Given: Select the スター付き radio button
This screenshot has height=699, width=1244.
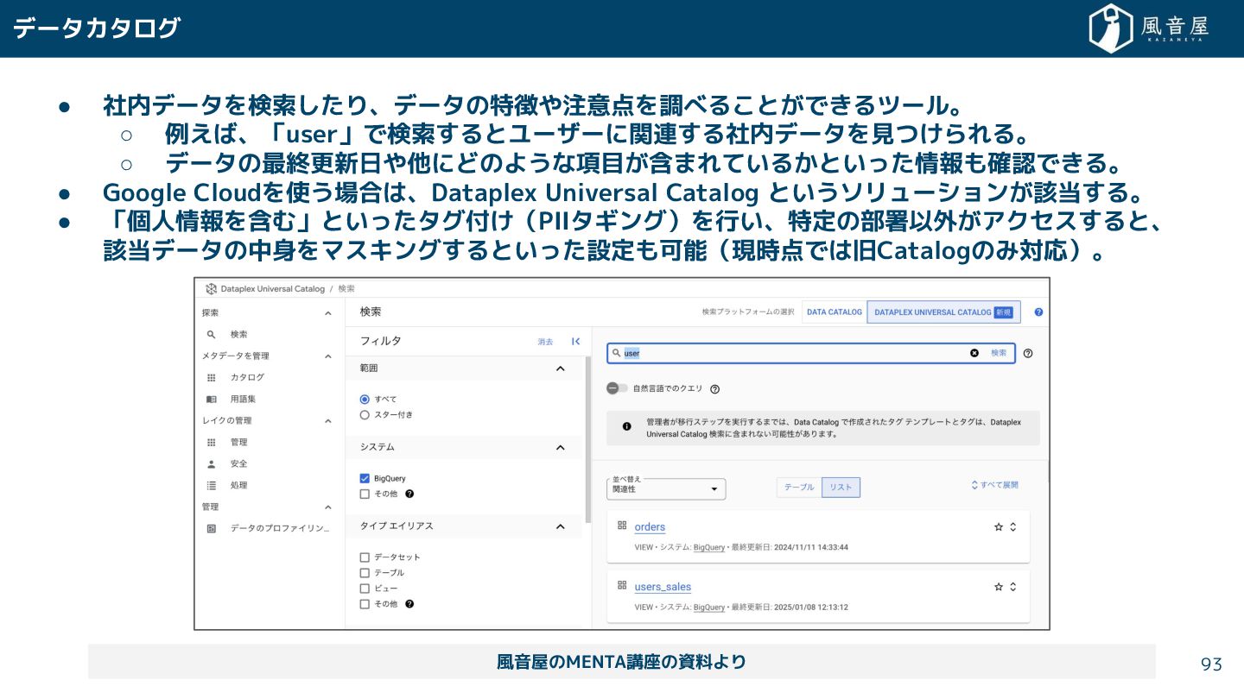Looking at the screenshot, I should [x=365, y=414].
